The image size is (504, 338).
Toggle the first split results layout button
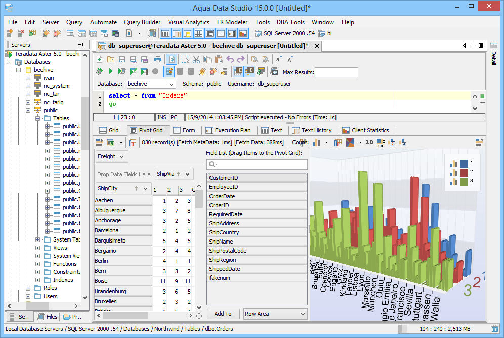[238, 71]
